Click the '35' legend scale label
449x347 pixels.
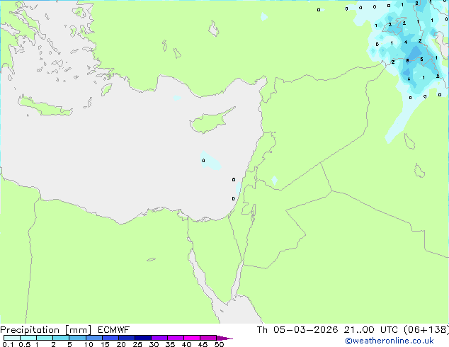[x=170, y=344]
